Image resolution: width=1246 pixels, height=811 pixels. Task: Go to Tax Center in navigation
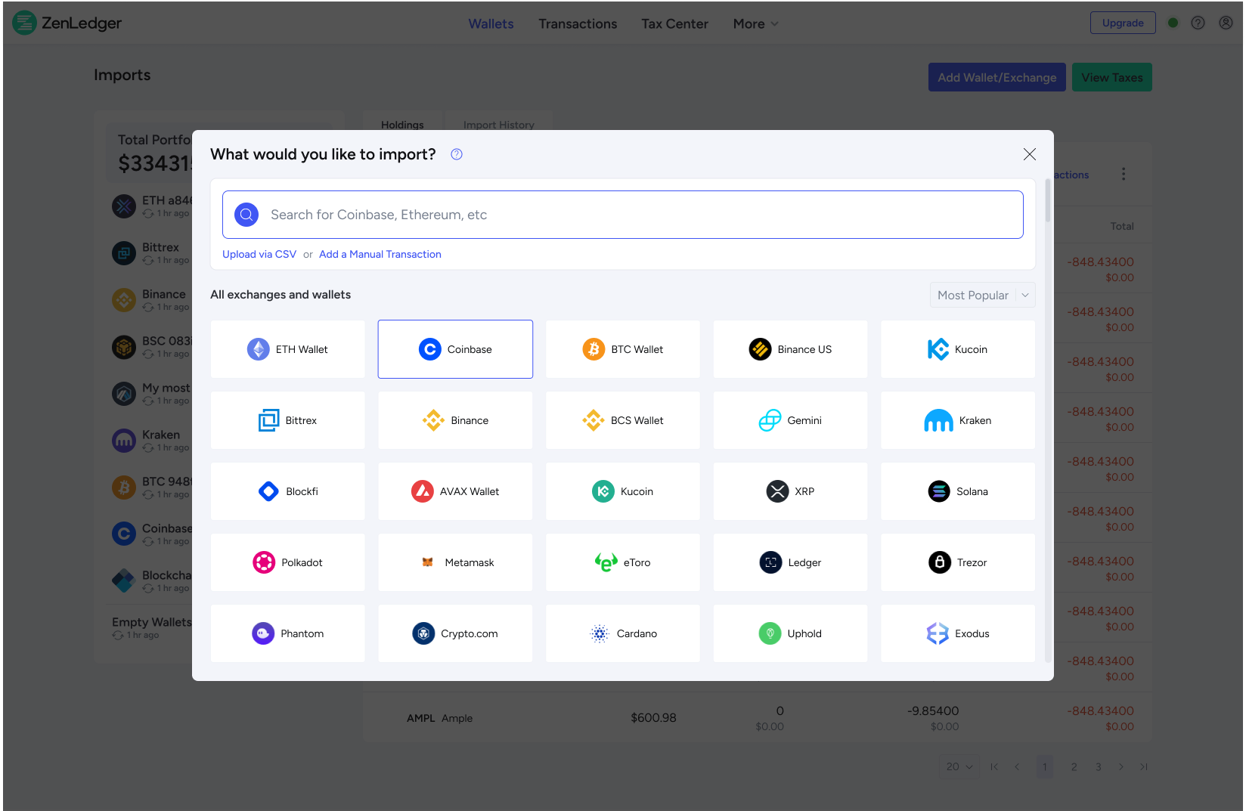pyautogui.click(x=674, y=24)
